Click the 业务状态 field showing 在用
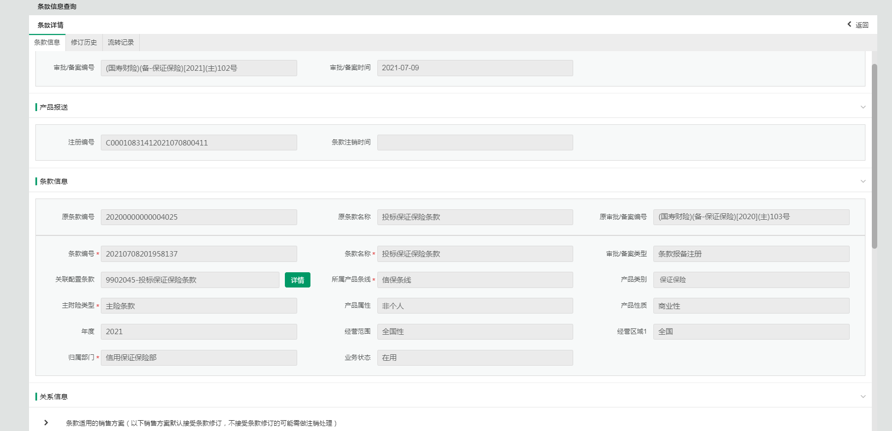Image resolution: width=892 pixels, height=431 pixels. coord(475,358)
